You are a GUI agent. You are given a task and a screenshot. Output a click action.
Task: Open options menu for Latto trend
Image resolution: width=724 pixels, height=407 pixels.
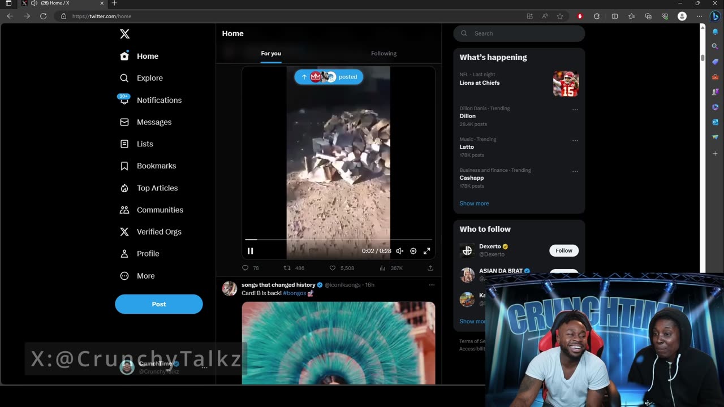pyautogui.click(x=575, y=141)
